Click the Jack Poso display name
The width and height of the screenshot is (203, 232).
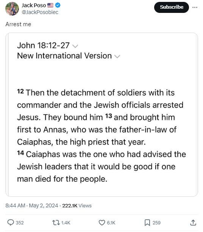[x=34, y=5]
